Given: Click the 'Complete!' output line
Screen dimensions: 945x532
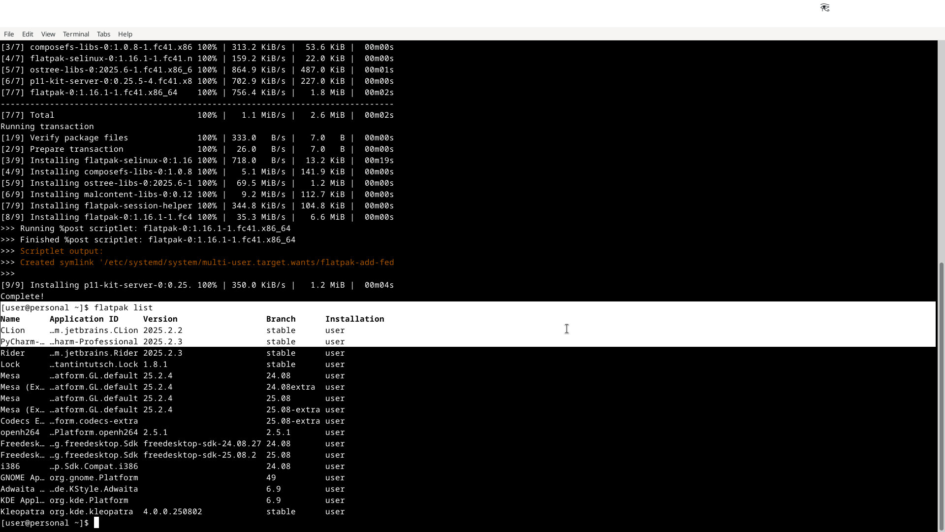Looking at the screenshot, I should click(x=23, y=297).
